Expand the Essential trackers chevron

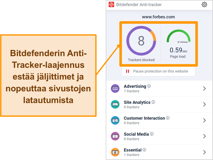[204, 152]
